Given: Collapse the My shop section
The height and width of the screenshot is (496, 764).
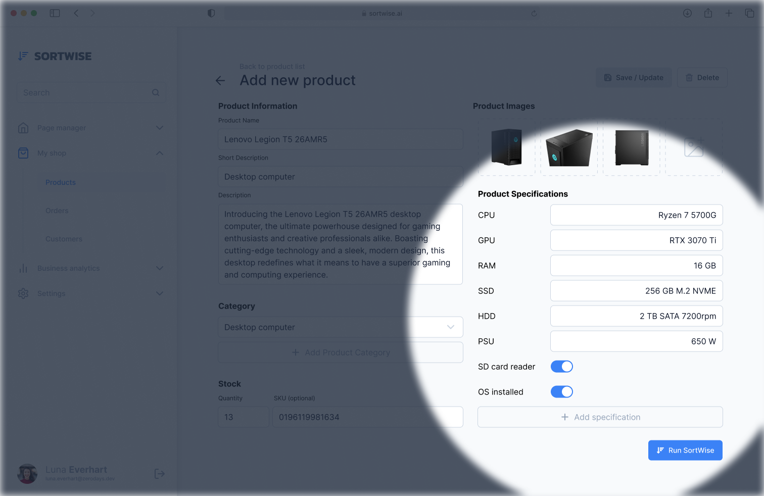Looking at the screenshot, I should tap(160, 153).
